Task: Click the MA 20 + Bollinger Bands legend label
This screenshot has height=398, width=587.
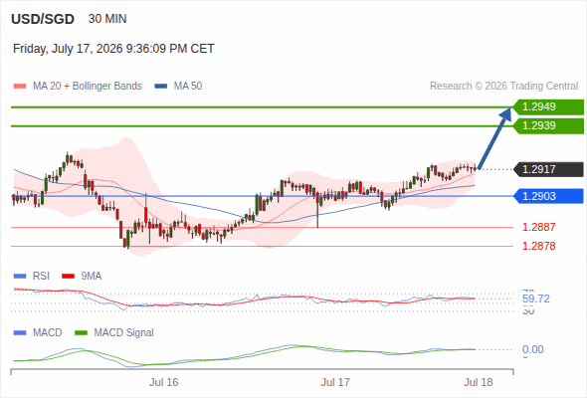Action: tap(88, 87)
